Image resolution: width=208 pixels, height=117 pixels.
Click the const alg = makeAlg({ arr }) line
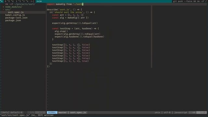click(70, 18)
